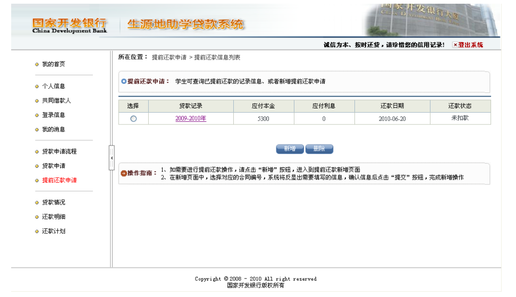Open 贷款申请 menu item
This screenshot has height=297, width=516.
pyautogui.click(x=53, y=166)
